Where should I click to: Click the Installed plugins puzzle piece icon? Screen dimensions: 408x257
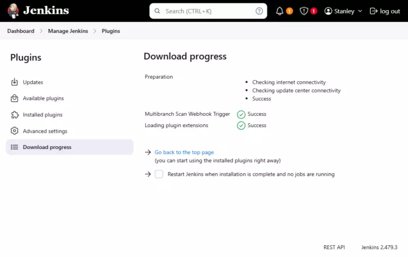point(15,115)
